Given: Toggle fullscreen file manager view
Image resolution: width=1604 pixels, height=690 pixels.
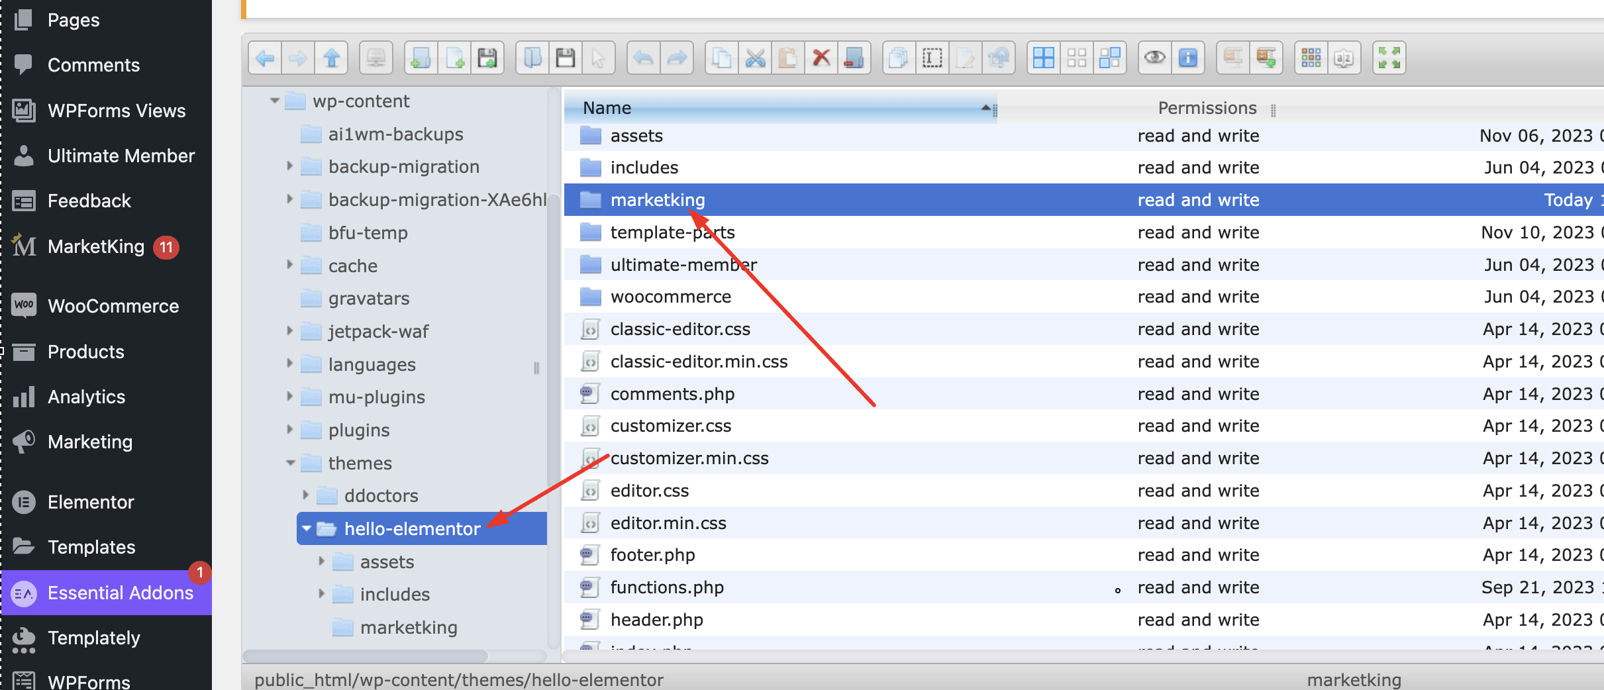Looking at the screenshot, I should coord(1389,58).
